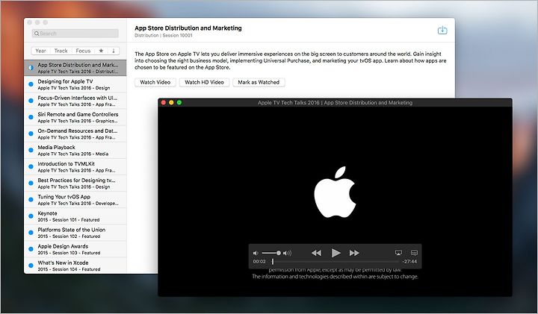This screenshot has width=538, height=314.
Task: Click unwatched dot beside Introduction to TVMLKit
Action: point(31,166)
